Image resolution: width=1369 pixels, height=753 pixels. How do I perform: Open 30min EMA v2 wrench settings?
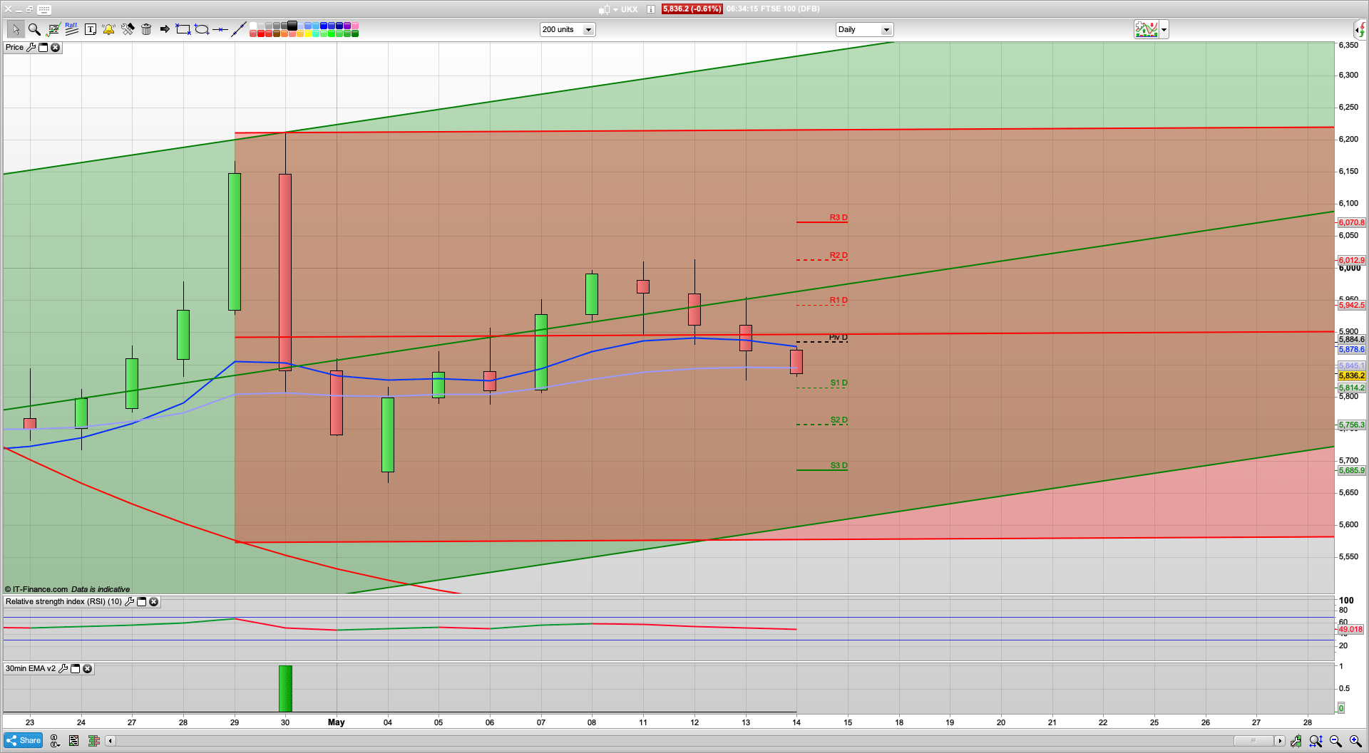(63, 669)
